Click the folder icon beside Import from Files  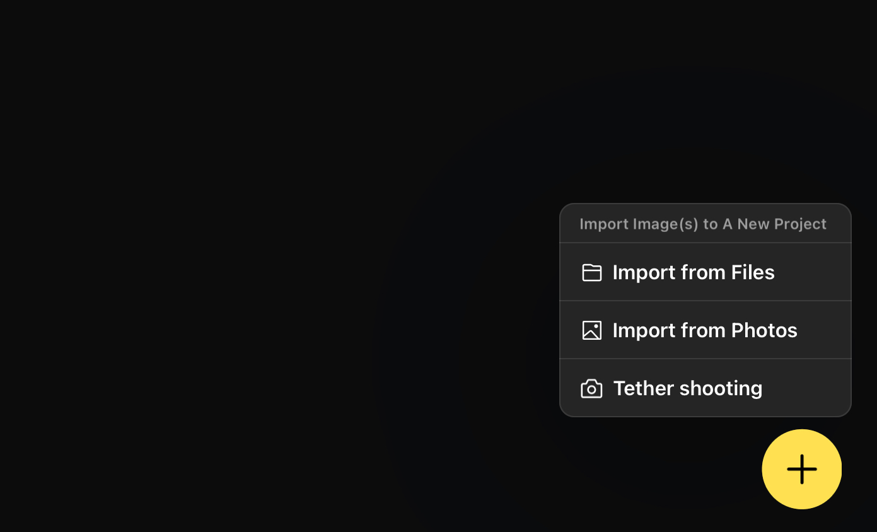591,272
